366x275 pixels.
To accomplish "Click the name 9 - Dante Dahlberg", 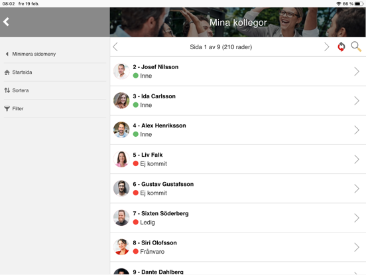I will pyautogui.click(x=158, y=272).
